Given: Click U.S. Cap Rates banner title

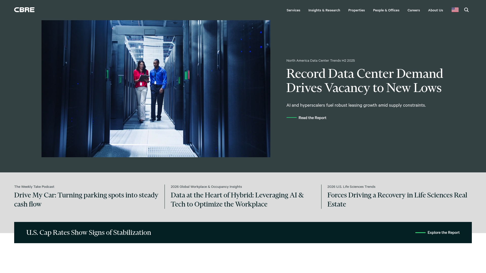Looking at the screenshot, I should 89,233.
